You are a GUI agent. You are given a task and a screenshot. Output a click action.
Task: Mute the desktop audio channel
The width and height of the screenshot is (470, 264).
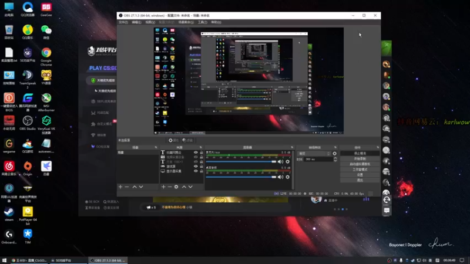coord(280,177)
